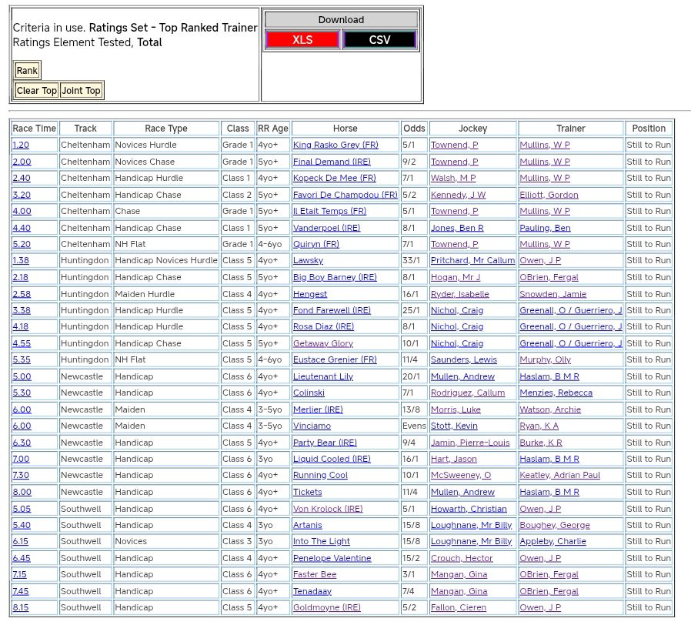View jockey Kennedy, J W profile
691x625 pixels.
tap(458, 195)
